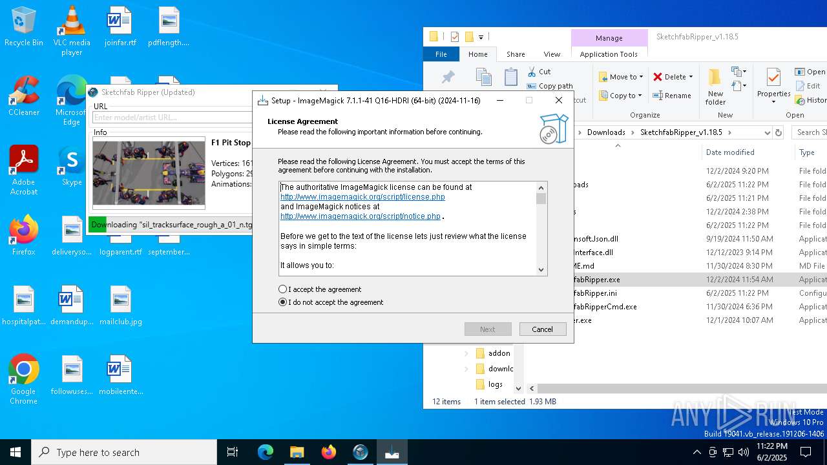Image resolution: width=827 pixels, height=465 pixels.
Task: Click the Properties icon in Explorer quick access toolbar
Action: [x=454, y=37]
